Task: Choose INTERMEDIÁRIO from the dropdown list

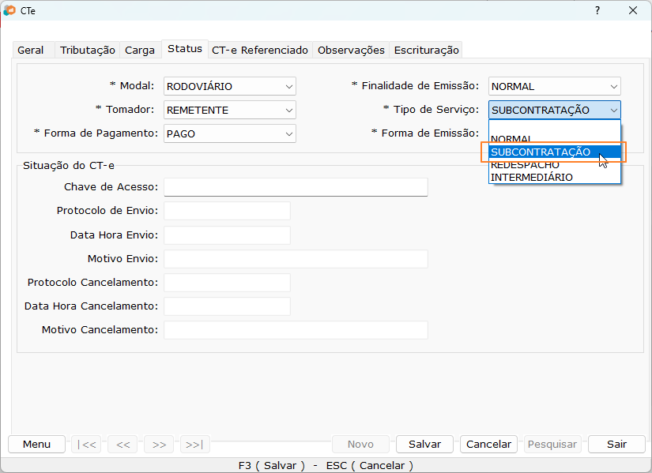Action: [x=555, y=178]
